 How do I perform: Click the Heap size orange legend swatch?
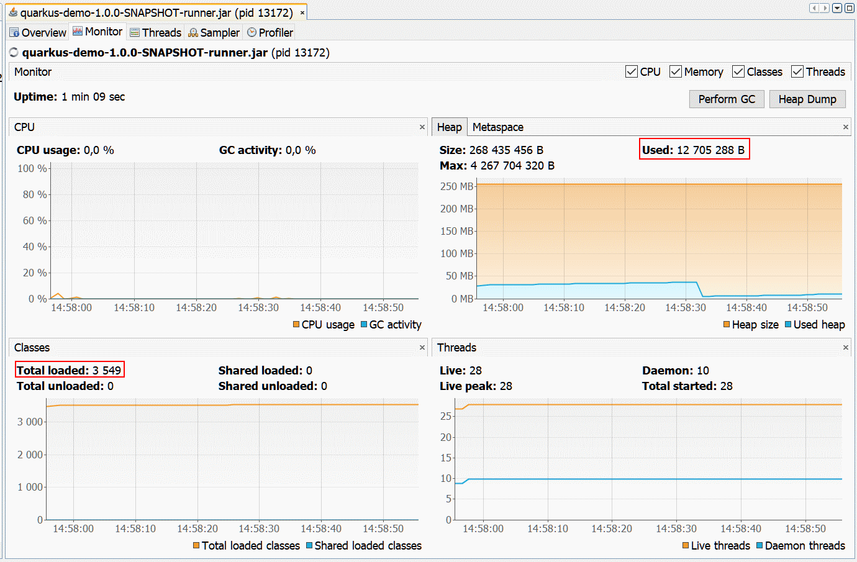pos(727,324)
